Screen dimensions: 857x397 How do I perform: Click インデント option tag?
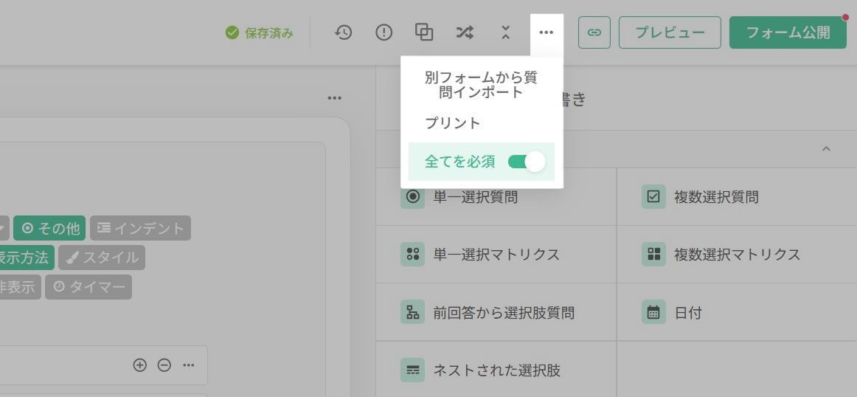click(x=140, y=228)
